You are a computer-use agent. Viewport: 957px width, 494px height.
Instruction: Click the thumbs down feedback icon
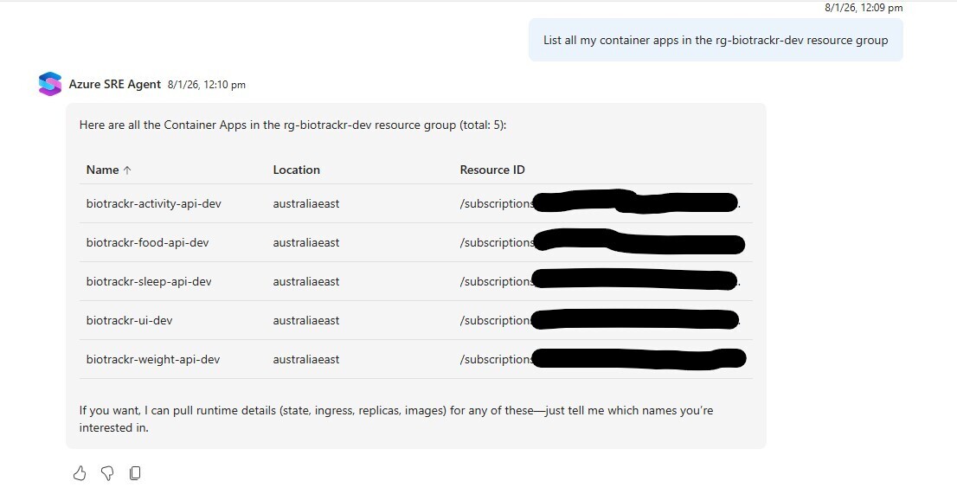coord(107,472)
